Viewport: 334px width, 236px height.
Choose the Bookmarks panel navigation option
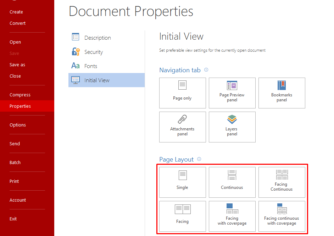[x=282, y=93]
